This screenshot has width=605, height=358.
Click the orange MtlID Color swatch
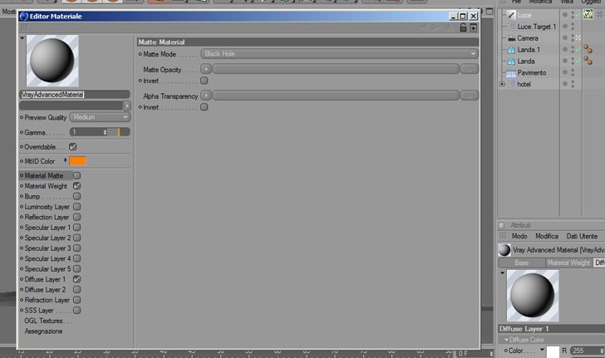77,161
